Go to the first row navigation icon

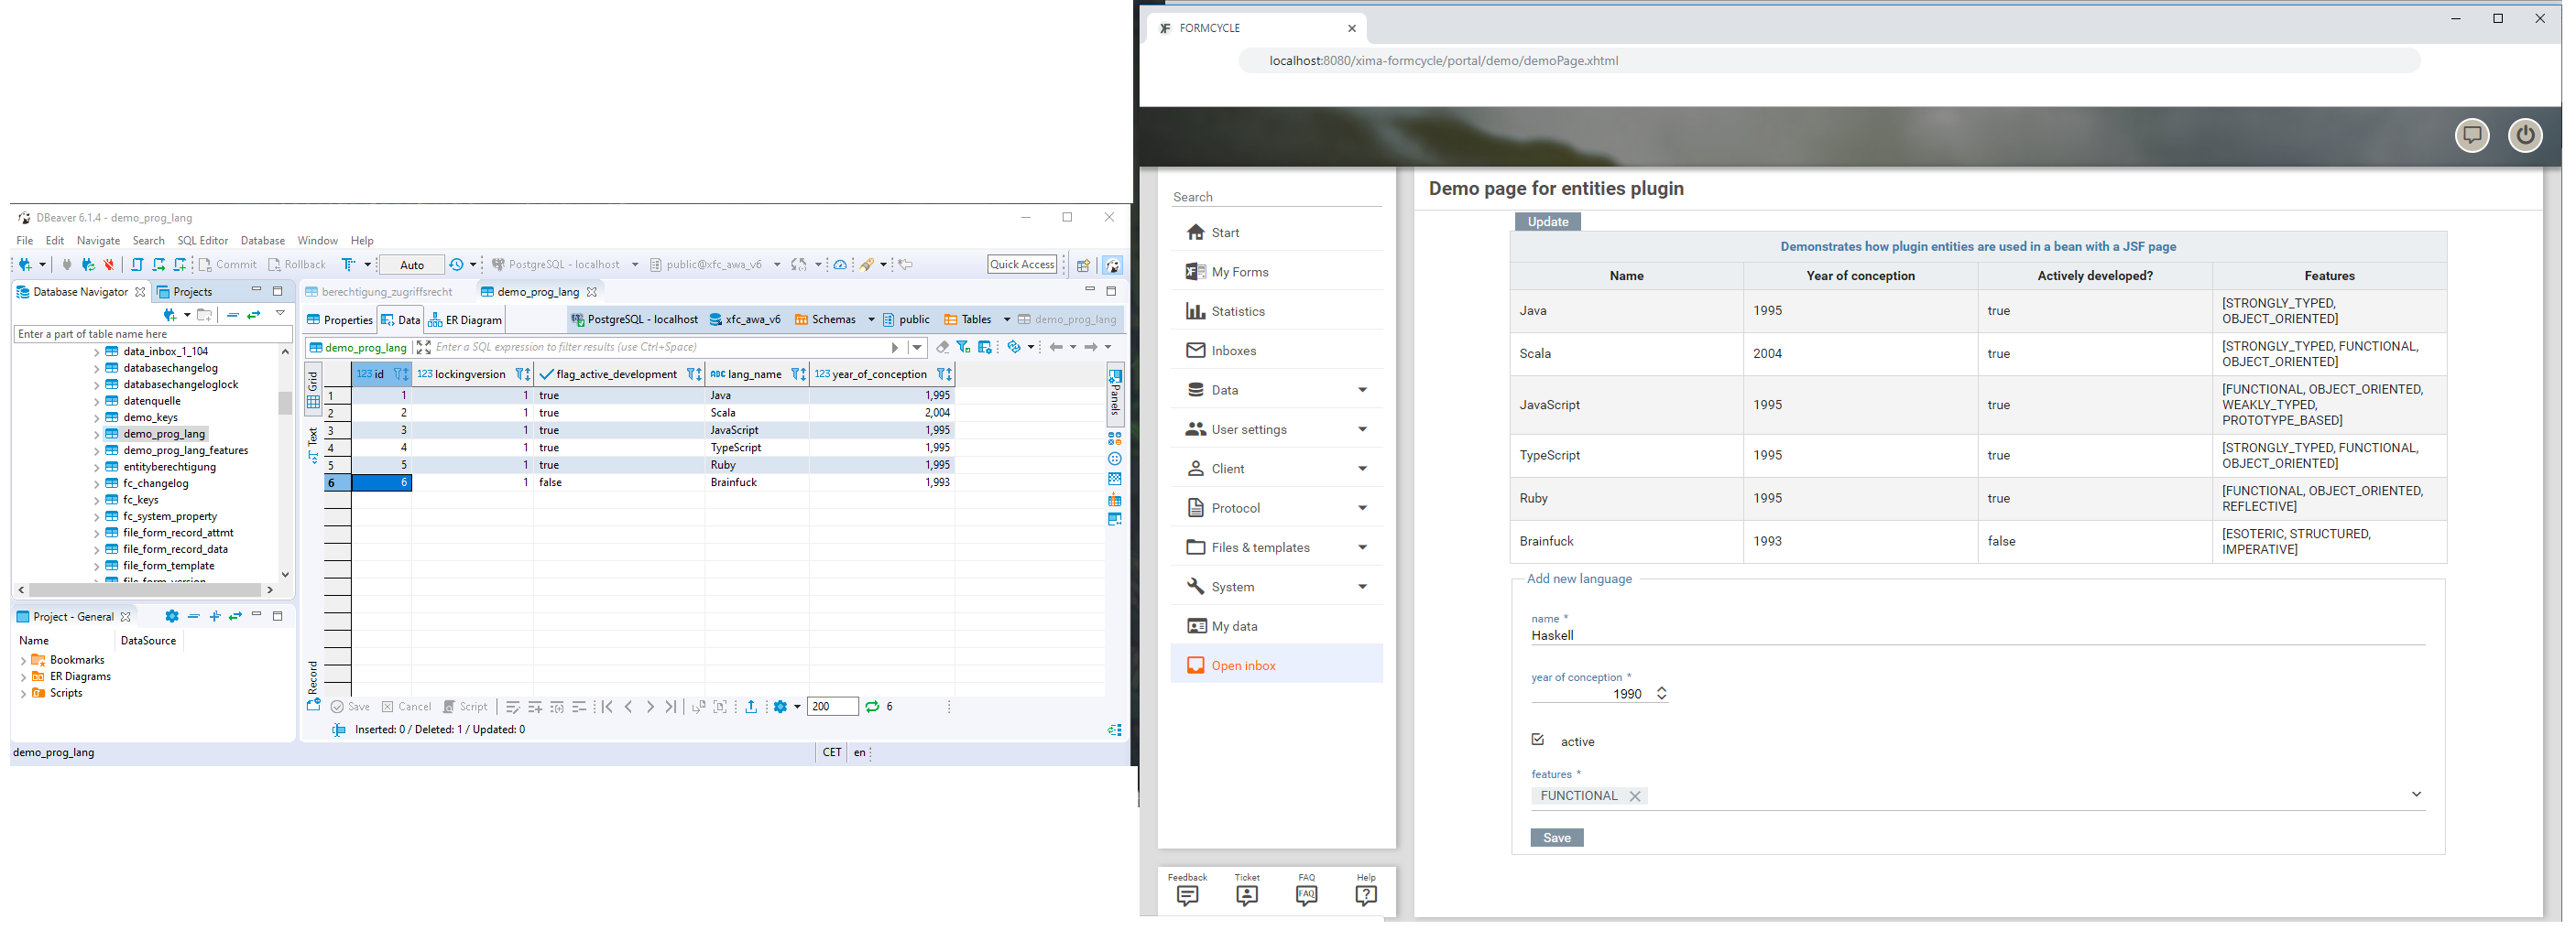[x=607, y=707]
